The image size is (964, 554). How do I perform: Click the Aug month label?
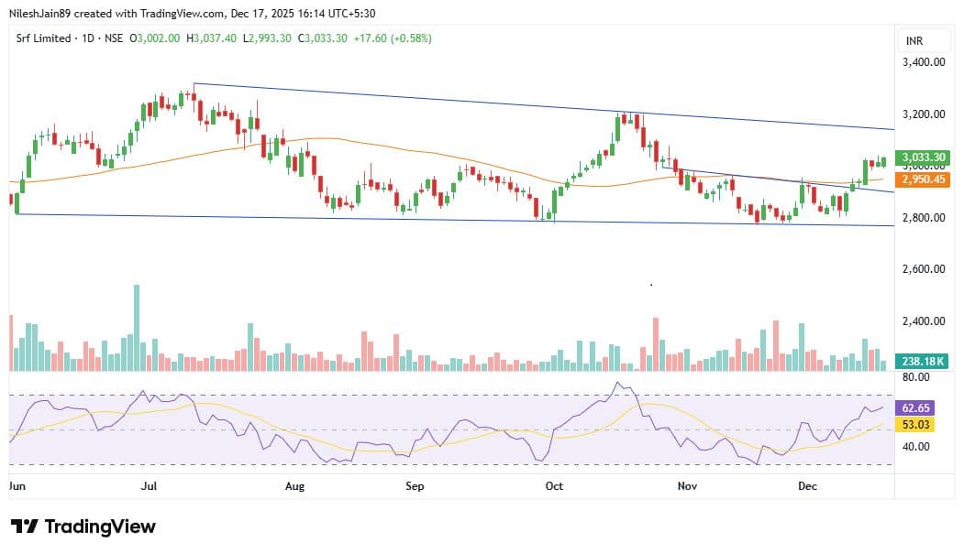pyautogui.click(x=294, y=486)
